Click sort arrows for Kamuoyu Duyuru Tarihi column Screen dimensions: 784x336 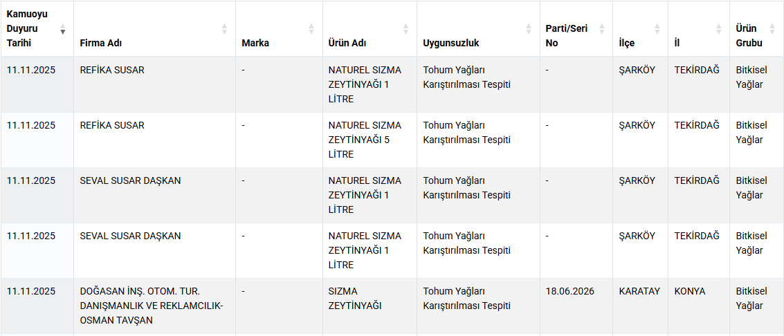[63, 29]
